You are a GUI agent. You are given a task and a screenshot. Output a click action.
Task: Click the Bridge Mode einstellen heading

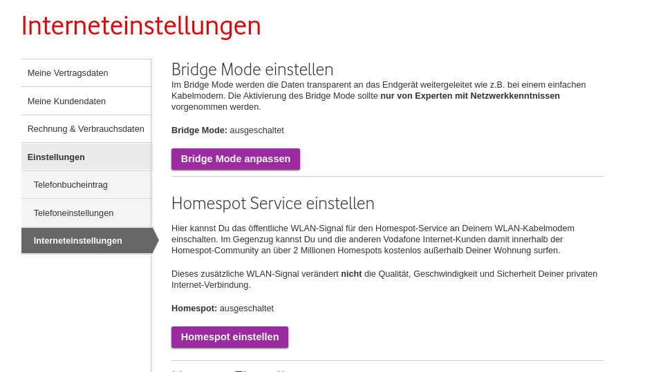click(x=252, y=70)
